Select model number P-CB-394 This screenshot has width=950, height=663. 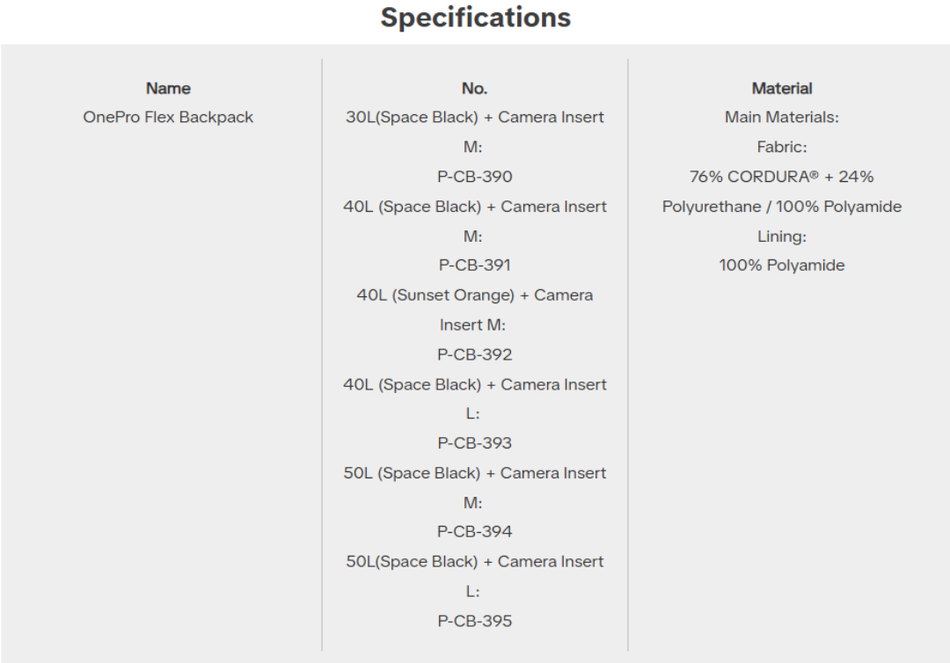[474, 531]
